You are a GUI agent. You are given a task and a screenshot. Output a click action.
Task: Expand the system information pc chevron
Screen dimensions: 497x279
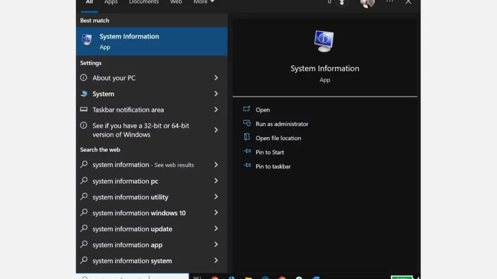pyautogui.click(x=216, y=181)
